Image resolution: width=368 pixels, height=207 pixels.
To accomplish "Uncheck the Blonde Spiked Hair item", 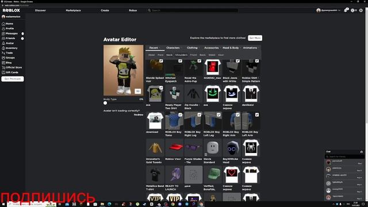I will (x=161, y=61).
